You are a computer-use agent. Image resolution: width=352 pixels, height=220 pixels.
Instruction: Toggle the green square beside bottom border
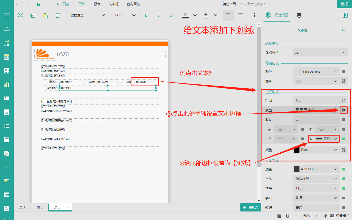(344, 139)
